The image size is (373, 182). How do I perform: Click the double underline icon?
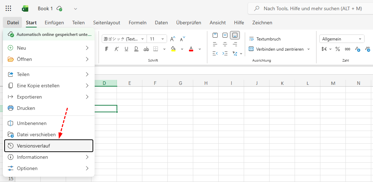136,49
